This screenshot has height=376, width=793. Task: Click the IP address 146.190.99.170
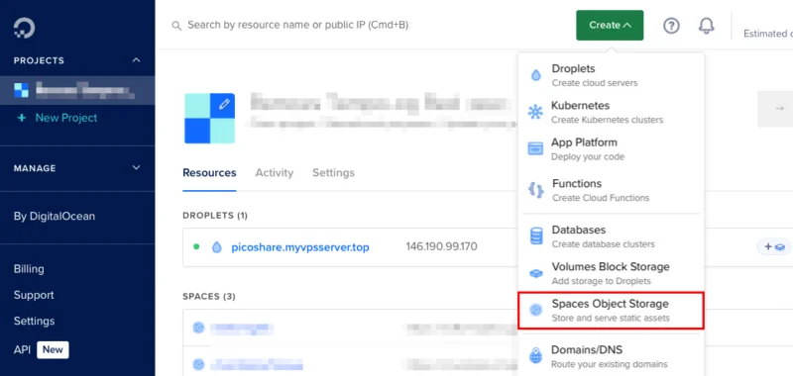coord(441,246)
